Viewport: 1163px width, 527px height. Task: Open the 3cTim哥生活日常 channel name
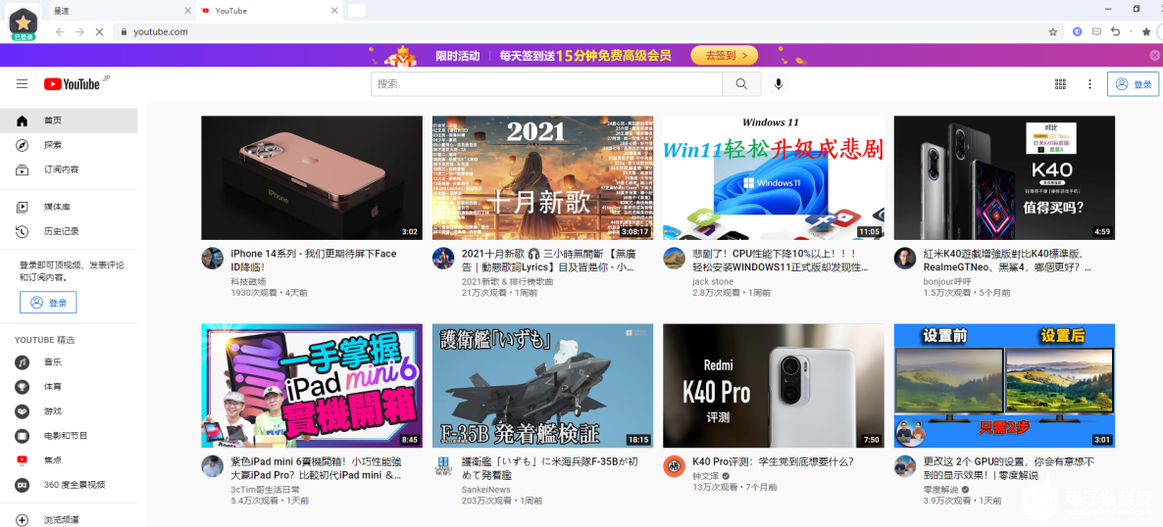[x=266, y=490]
